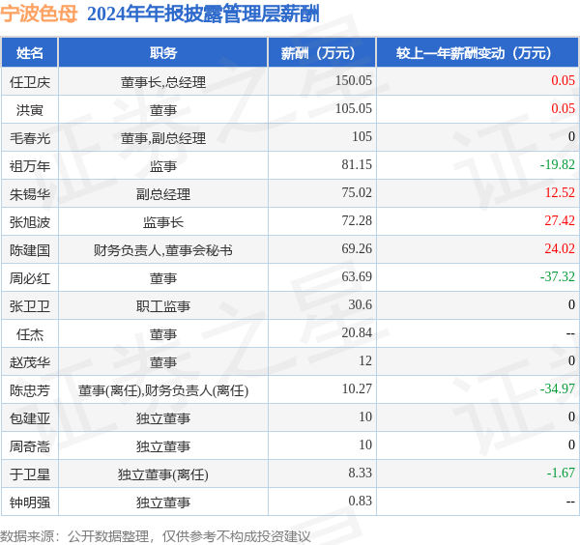Click the position '财务负责人,董事会秘书'
Viewport: 580px width, 545px height.
[x=163, y=250]
